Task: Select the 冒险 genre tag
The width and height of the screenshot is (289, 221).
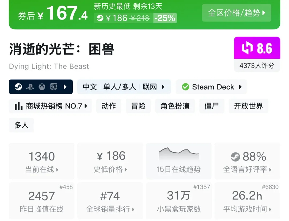Action: [x=138, y=106]
